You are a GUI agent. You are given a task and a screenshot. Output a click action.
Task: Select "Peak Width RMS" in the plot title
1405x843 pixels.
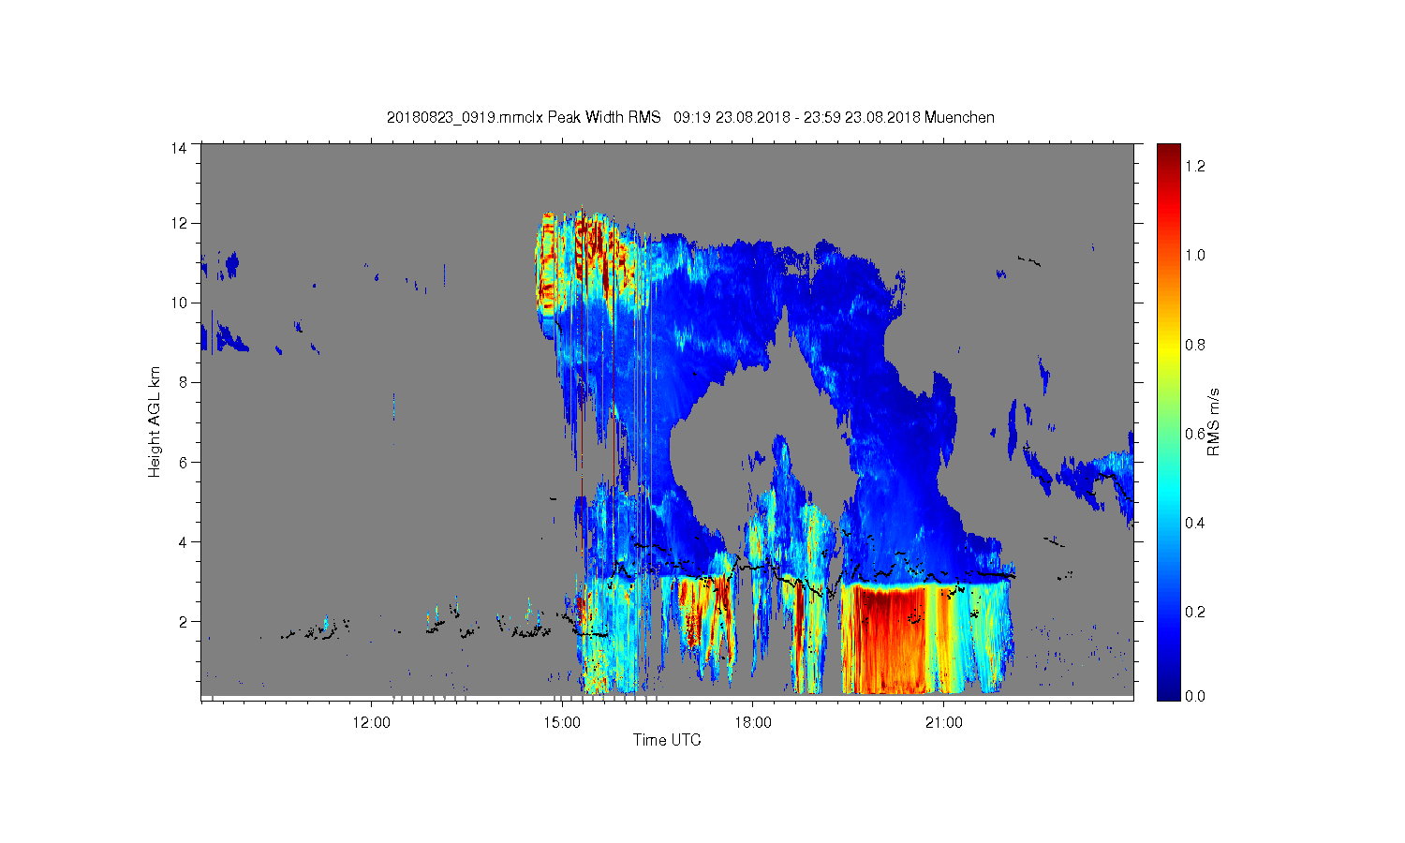click(x=605, y=117)
